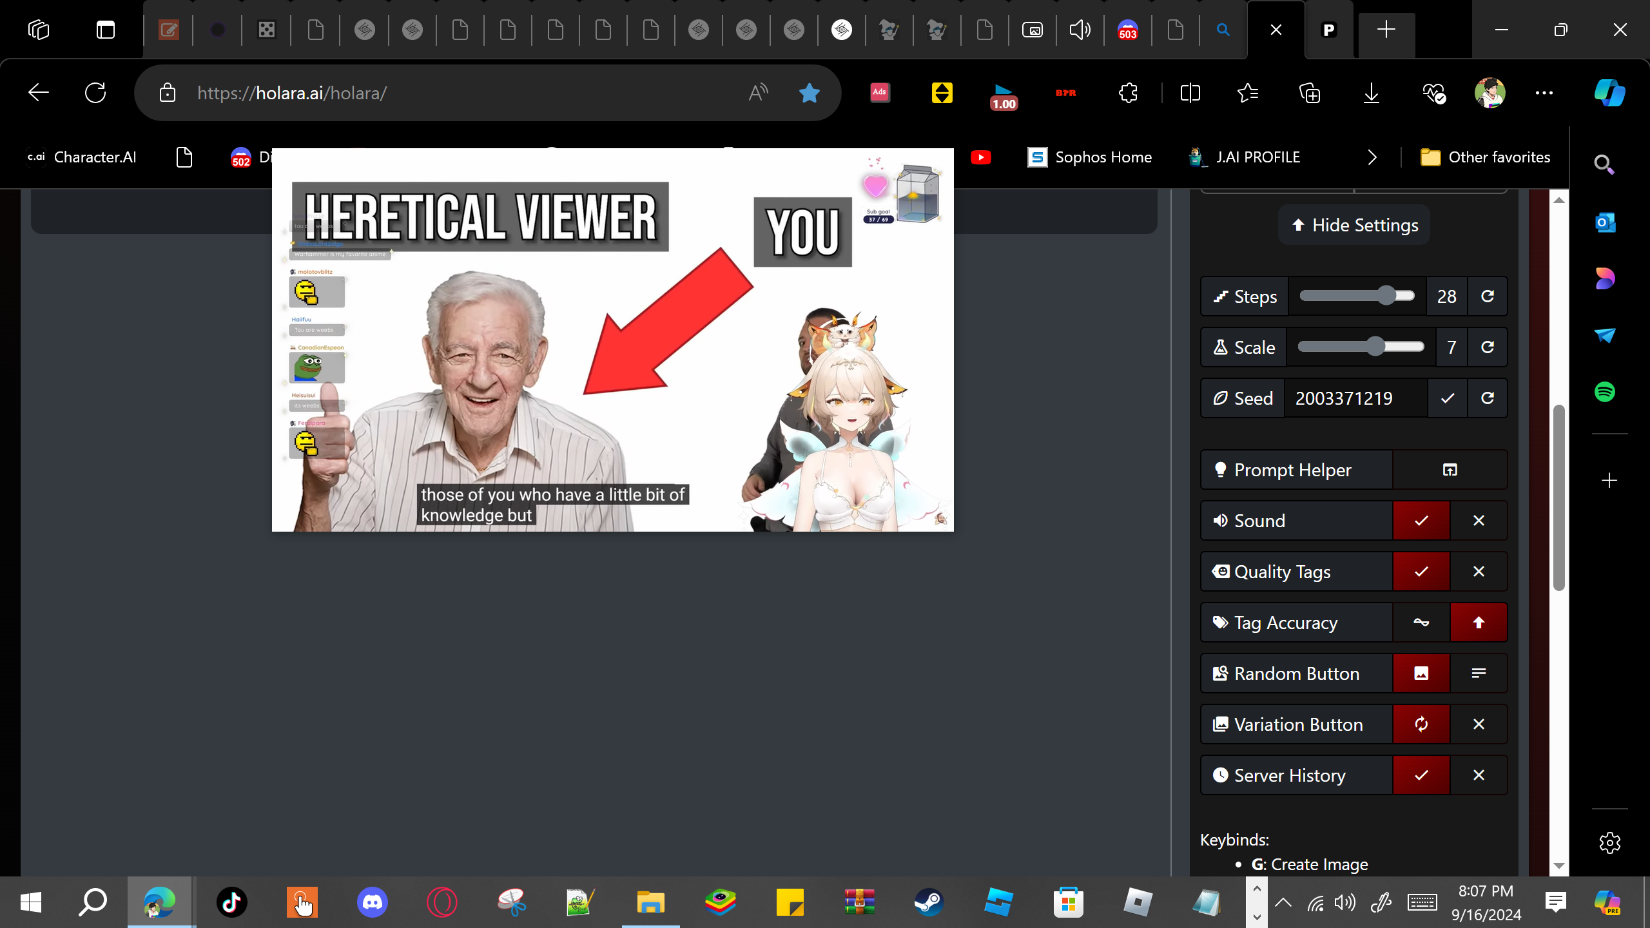The image size is (1650, 928).
Task: Open the Character.AI favorite
Action: [81, 157]
